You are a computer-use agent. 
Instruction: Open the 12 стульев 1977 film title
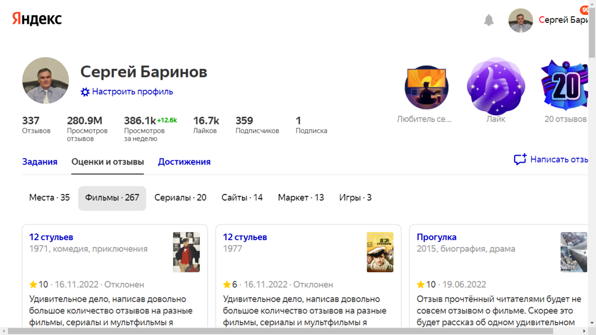[x=245, y=237]
